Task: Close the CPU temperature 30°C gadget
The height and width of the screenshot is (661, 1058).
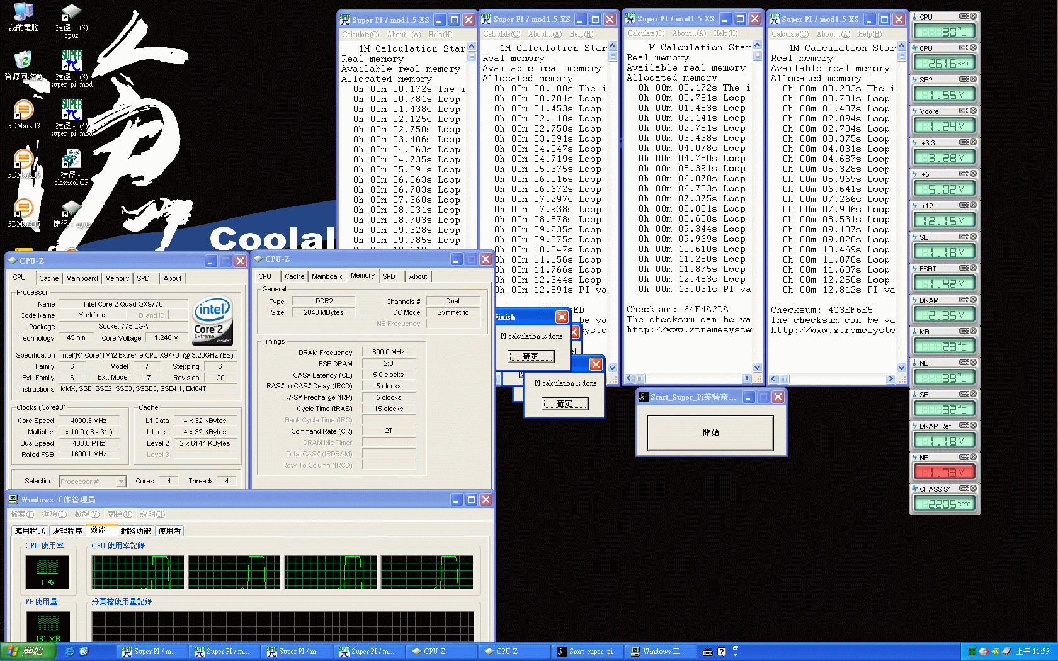Action: click(973, 16)
